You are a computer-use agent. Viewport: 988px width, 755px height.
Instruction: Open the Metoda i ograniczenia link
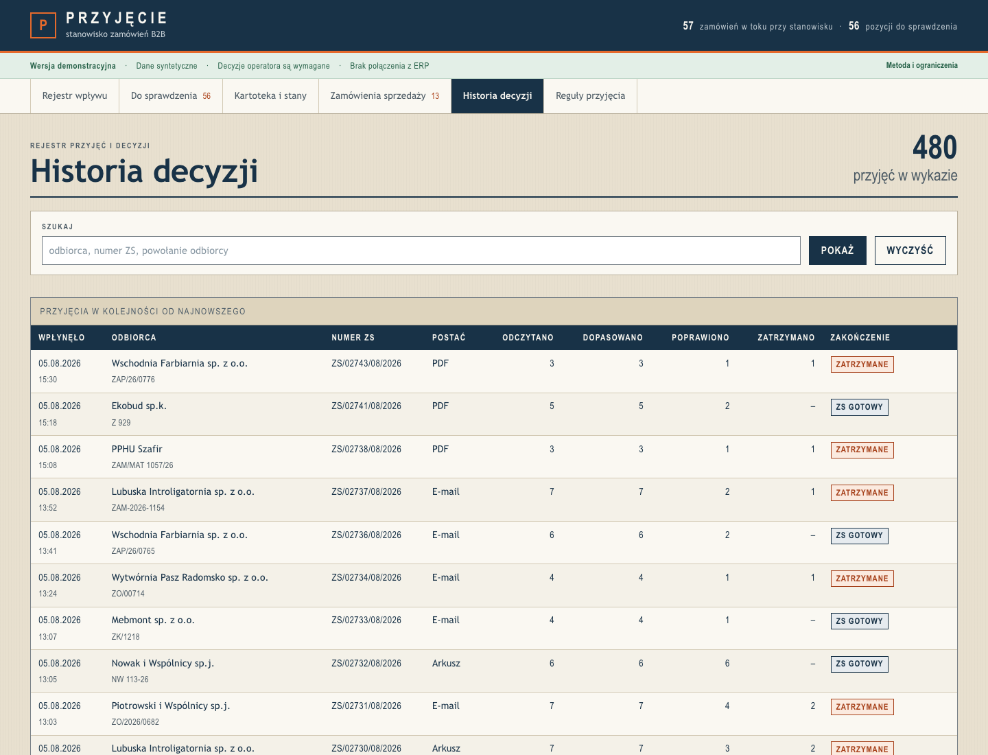921,66
